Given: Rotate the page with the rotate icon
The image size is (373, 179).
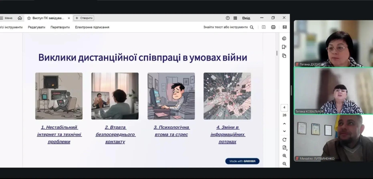Looking at the screenshot, I should click(x=284, y=139).
